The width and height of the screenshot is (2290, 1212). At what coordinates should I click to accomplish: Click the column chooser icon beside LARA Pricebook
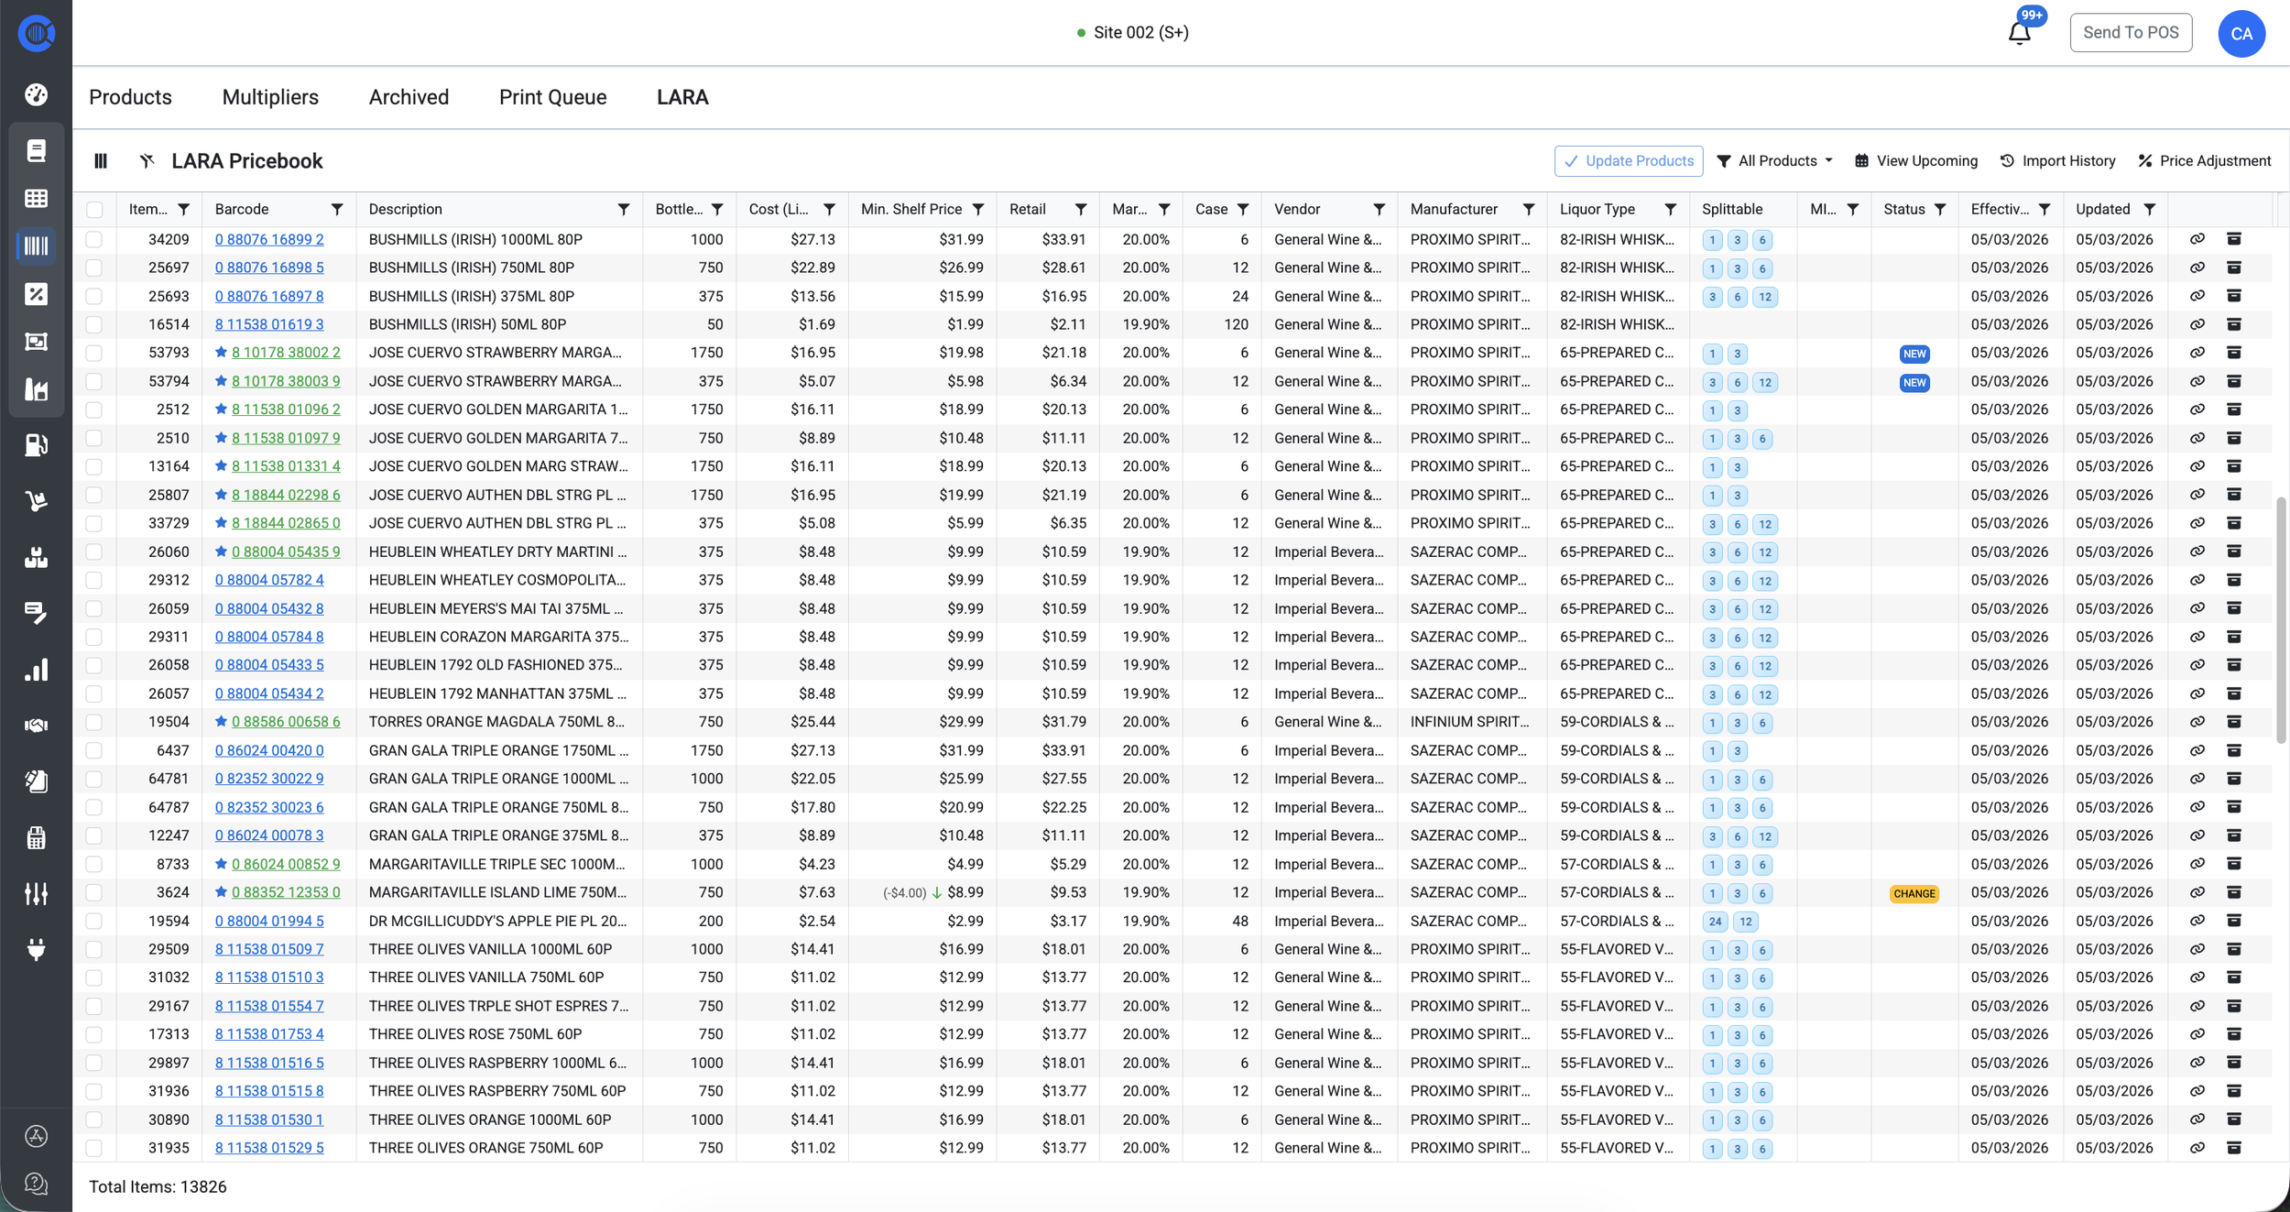(x=101, y=161)
